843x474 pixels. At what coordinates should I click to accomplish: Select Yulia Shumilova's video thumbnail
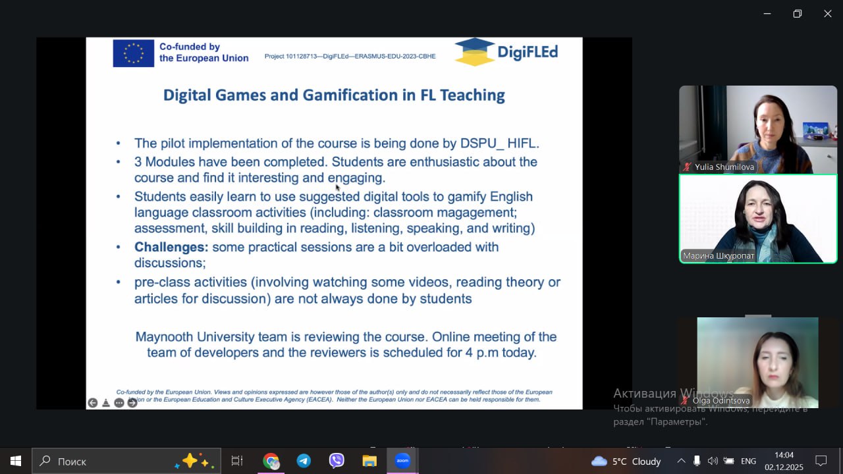click(758, 129)
